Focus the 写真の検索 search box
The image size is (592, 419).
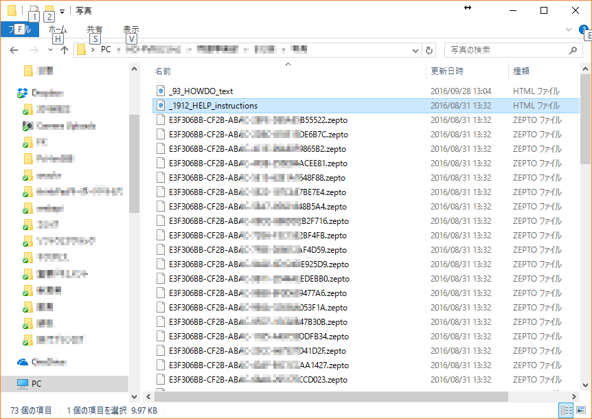pos(505,50)
